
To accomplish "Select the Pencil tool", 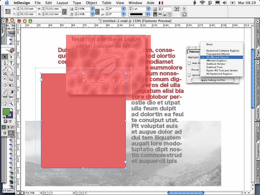I will pyautogui.click(x=5, y=68).
